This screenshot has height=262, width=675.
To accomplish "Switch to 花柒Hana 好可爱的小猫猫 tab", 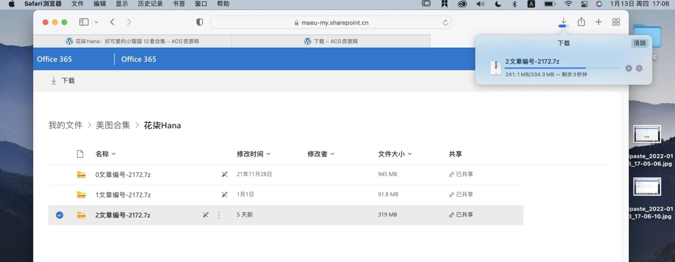I will [x=132, y=41].
